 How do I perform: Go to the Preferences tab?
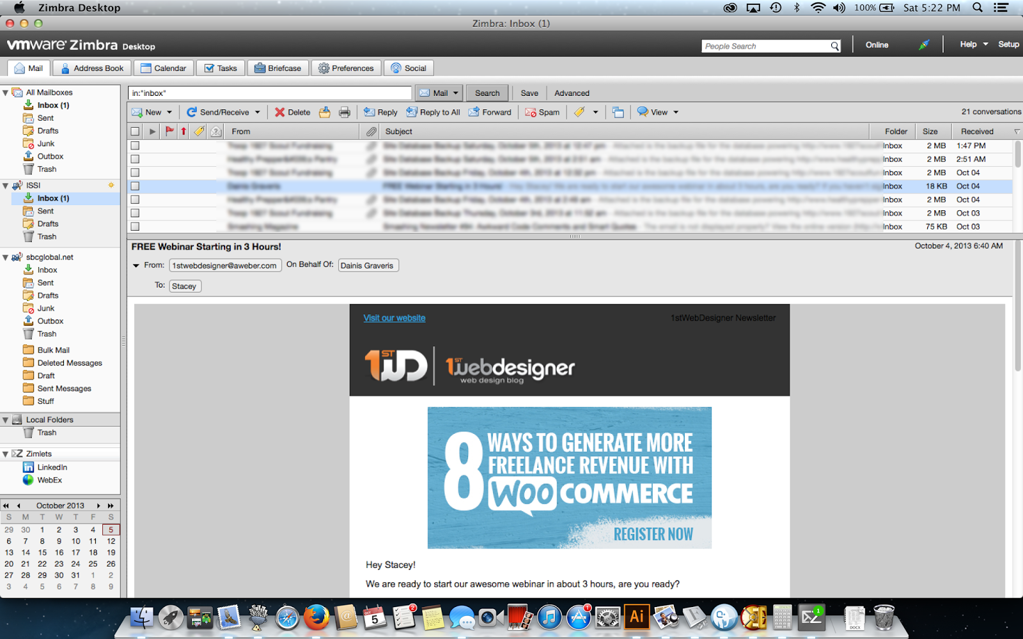coord(347,68)
